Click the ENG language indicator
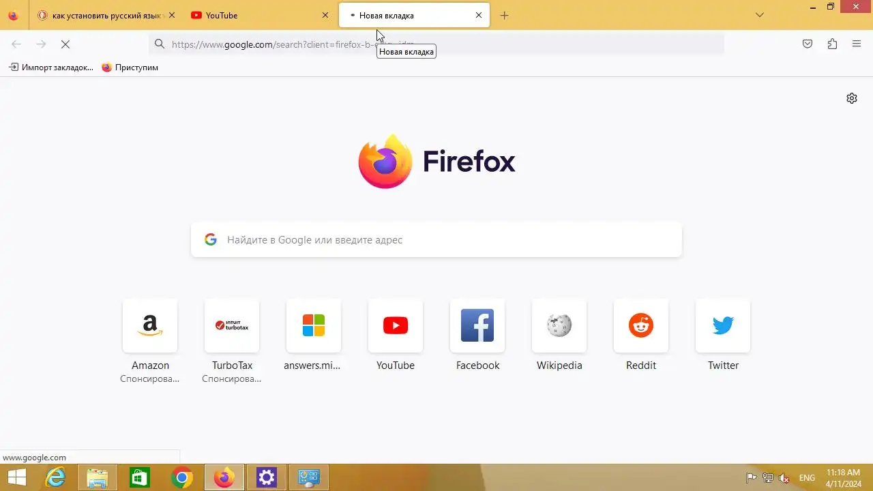The height and width of the screenshot is (491, 873). pos(807,478)
